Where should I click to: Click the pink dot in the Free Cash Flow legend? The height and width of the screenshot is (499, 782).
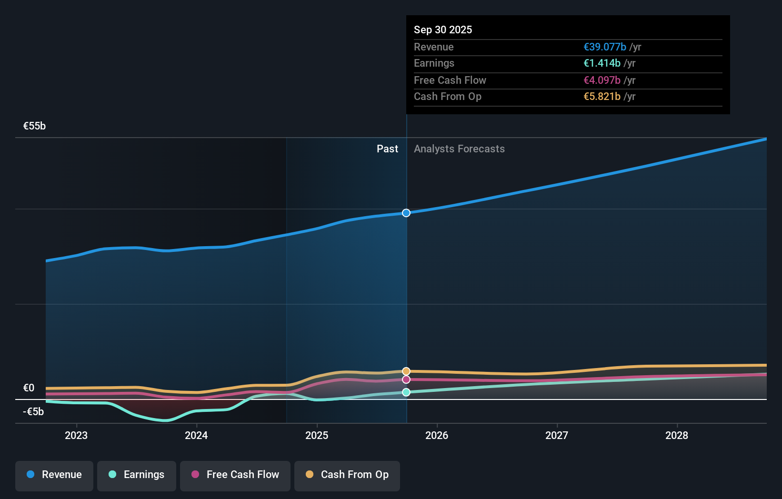coord(195,474)
